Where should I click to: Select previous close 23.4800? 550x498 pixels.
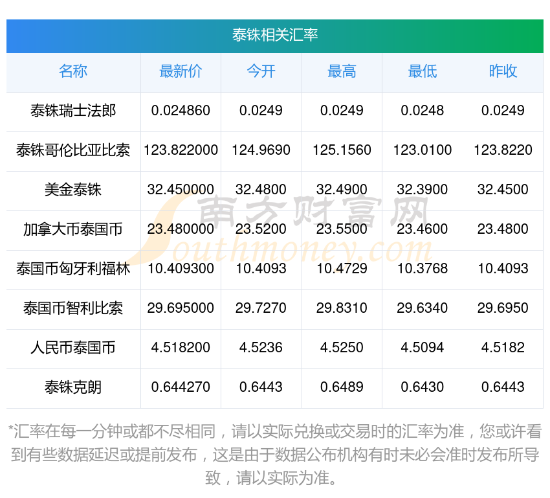point(503,229)
